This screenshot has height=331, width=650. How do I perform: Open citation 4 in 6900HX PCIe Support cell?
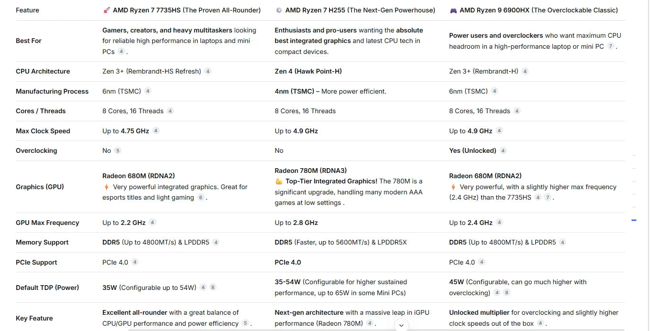[482, 262]
